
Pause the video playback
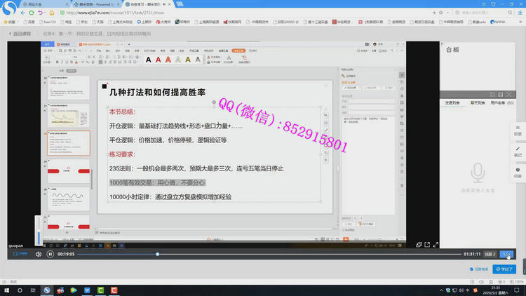click(x=50, y=254)
